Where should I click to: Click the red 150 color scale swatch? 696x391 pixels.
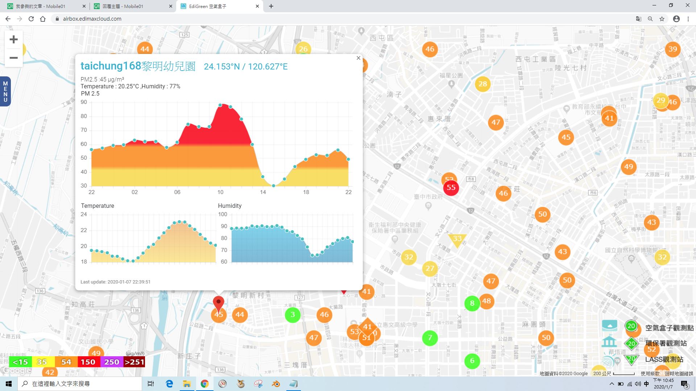click(x=88, y=362)
